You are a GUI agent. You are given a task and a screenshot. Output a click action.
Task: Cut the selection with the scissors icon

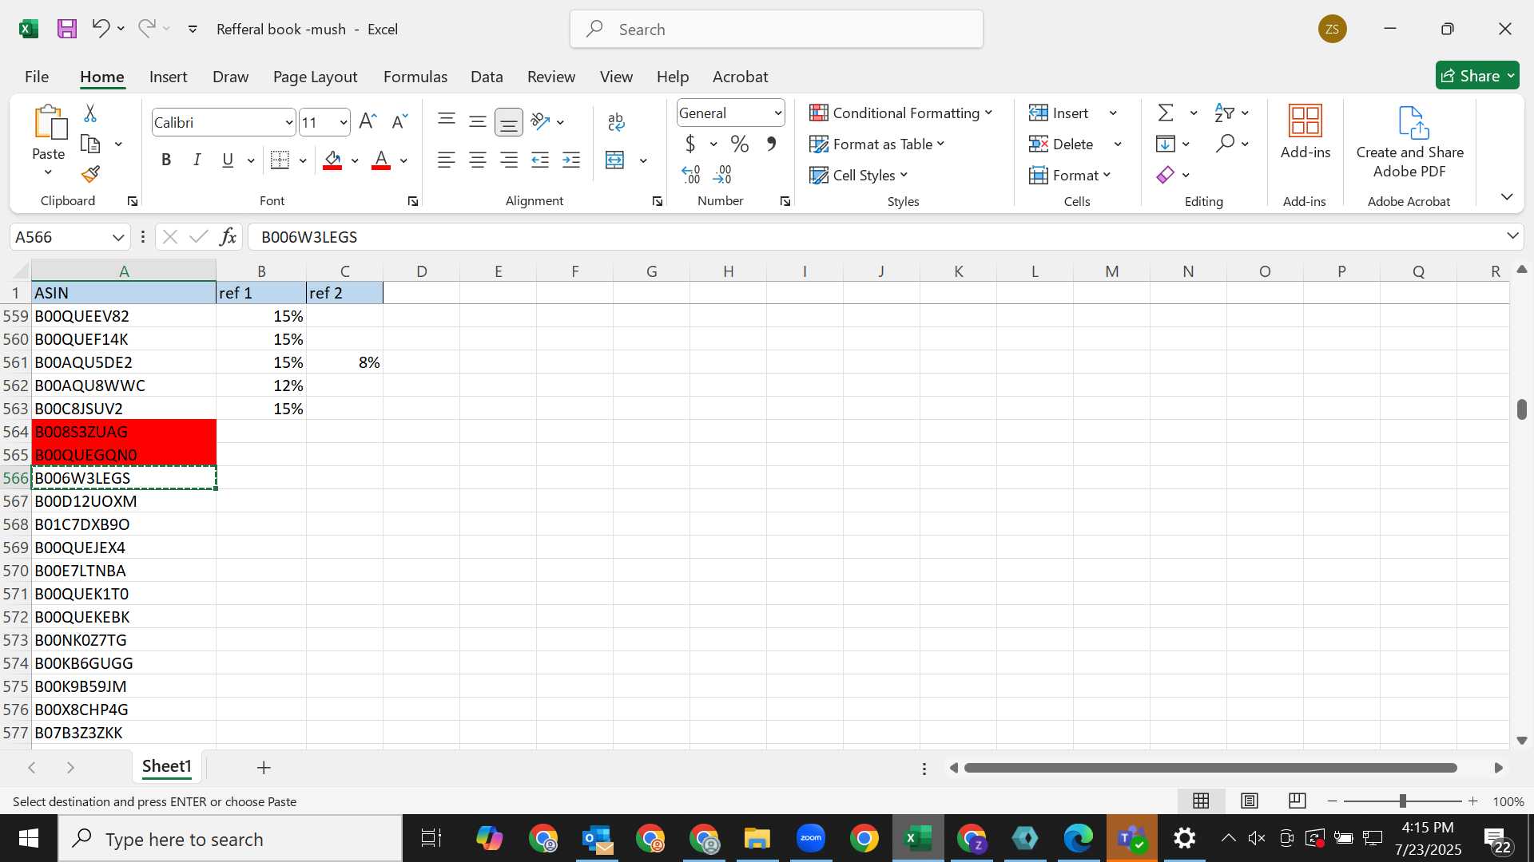point(90,113)
